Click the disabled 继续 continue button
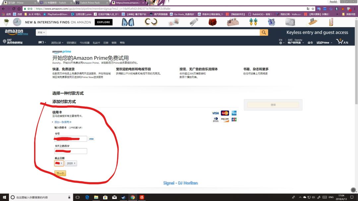The height and width of the screenshot is (201, 358). pyautogui.click(x=273, y=105)
